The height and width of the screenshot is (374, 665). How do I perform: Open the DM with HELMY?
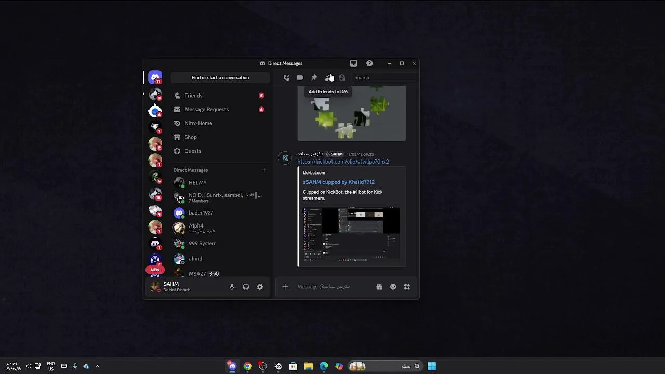219,183
